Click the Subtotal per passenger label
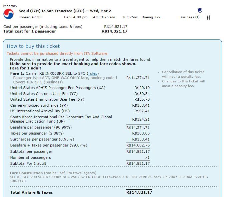Image resolution: width=225 pixels, height=197 pixels. pyautogui.click(x=31, y=151)
